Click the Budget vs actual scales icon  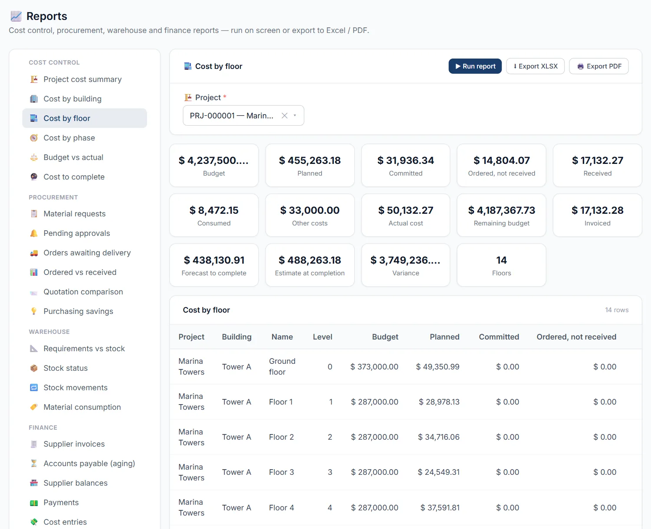coord(34,157)
